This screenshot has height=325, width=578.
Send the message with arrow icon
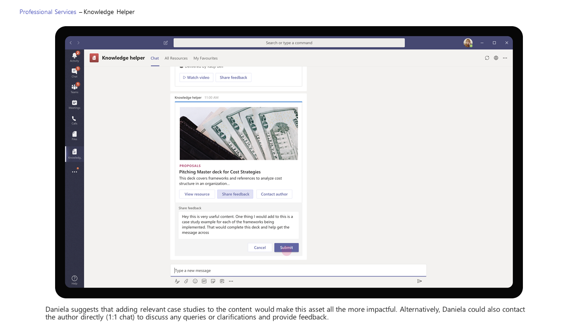tap(420, 281)
